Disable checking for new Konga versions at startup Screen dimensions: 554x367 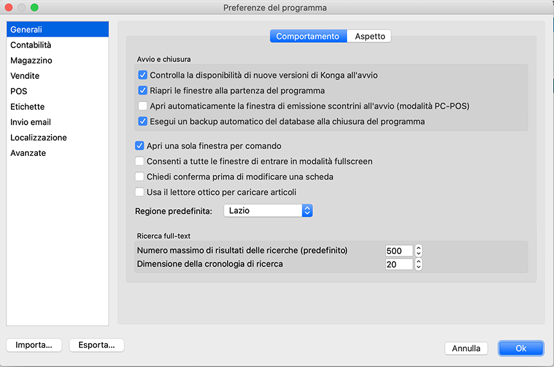point(143,75)
